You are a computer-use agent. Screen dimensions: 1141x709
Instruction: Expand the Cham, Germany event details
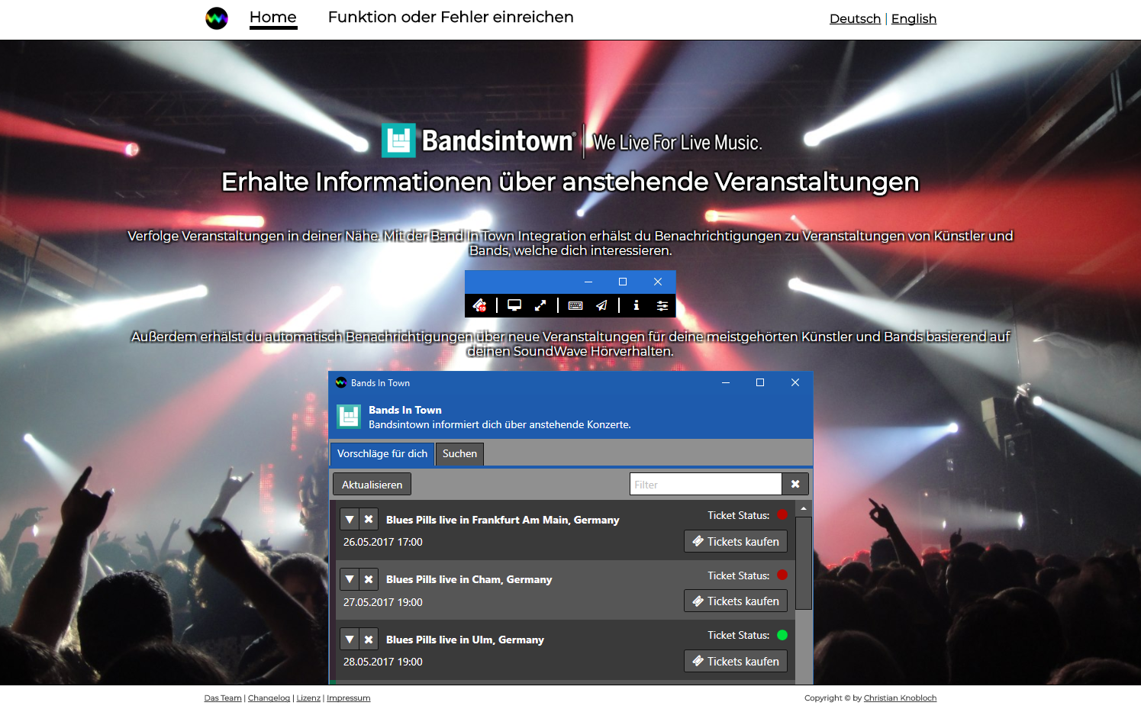350,579
